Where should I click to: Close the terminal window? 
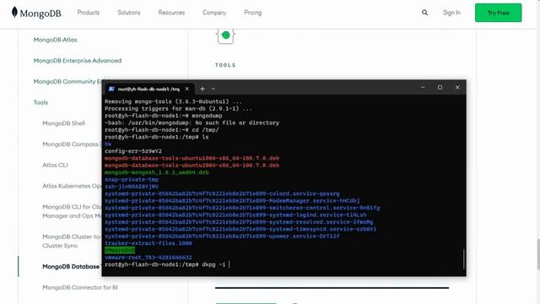pos(457,88)
